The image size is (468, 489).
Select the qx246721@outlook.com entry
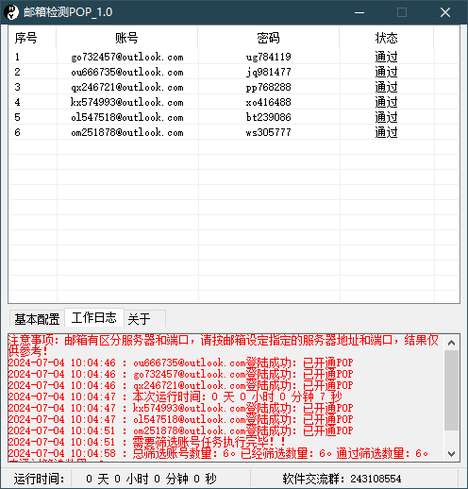pos(234,87)
